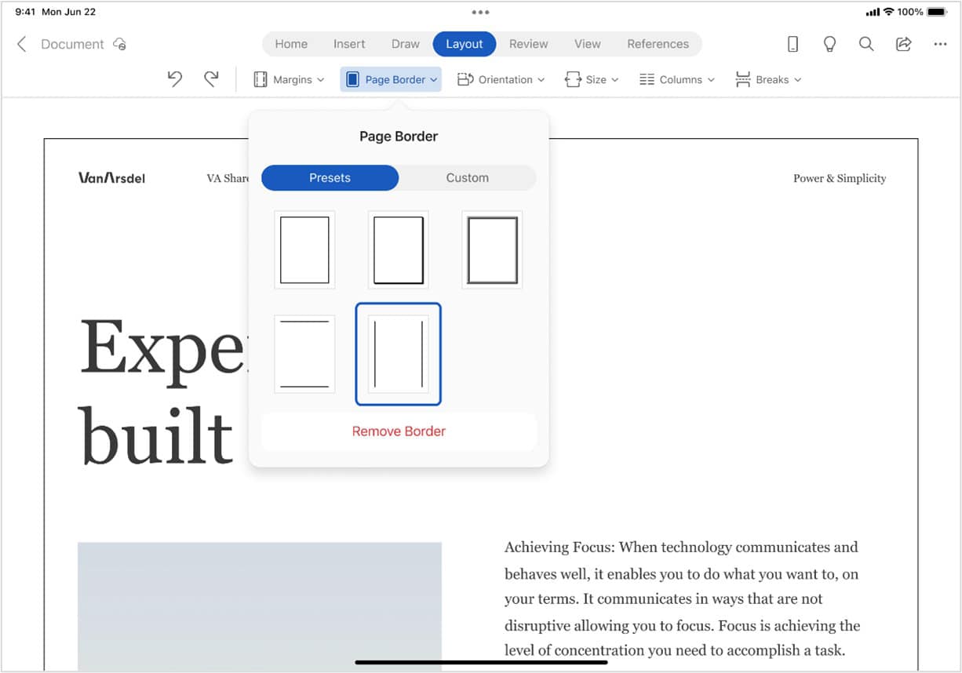This screenshot has height=673, width=962.
Task: Open the Size dropdown
Action: 592,80
